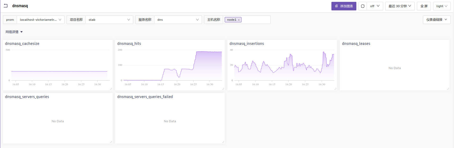Click the prom datasource label
This screenshot has height=148, width=454.
click(x=10, y=20)
